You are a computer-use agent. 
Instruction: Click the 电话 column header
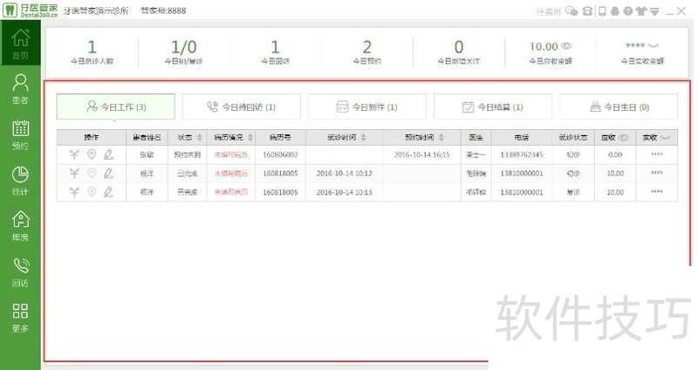tap(522, 138)
